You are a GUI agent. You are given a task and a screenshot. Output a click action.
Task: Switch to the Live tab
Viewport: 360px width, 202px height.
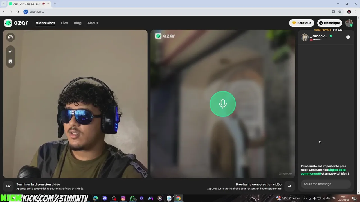tap(64, 23)
